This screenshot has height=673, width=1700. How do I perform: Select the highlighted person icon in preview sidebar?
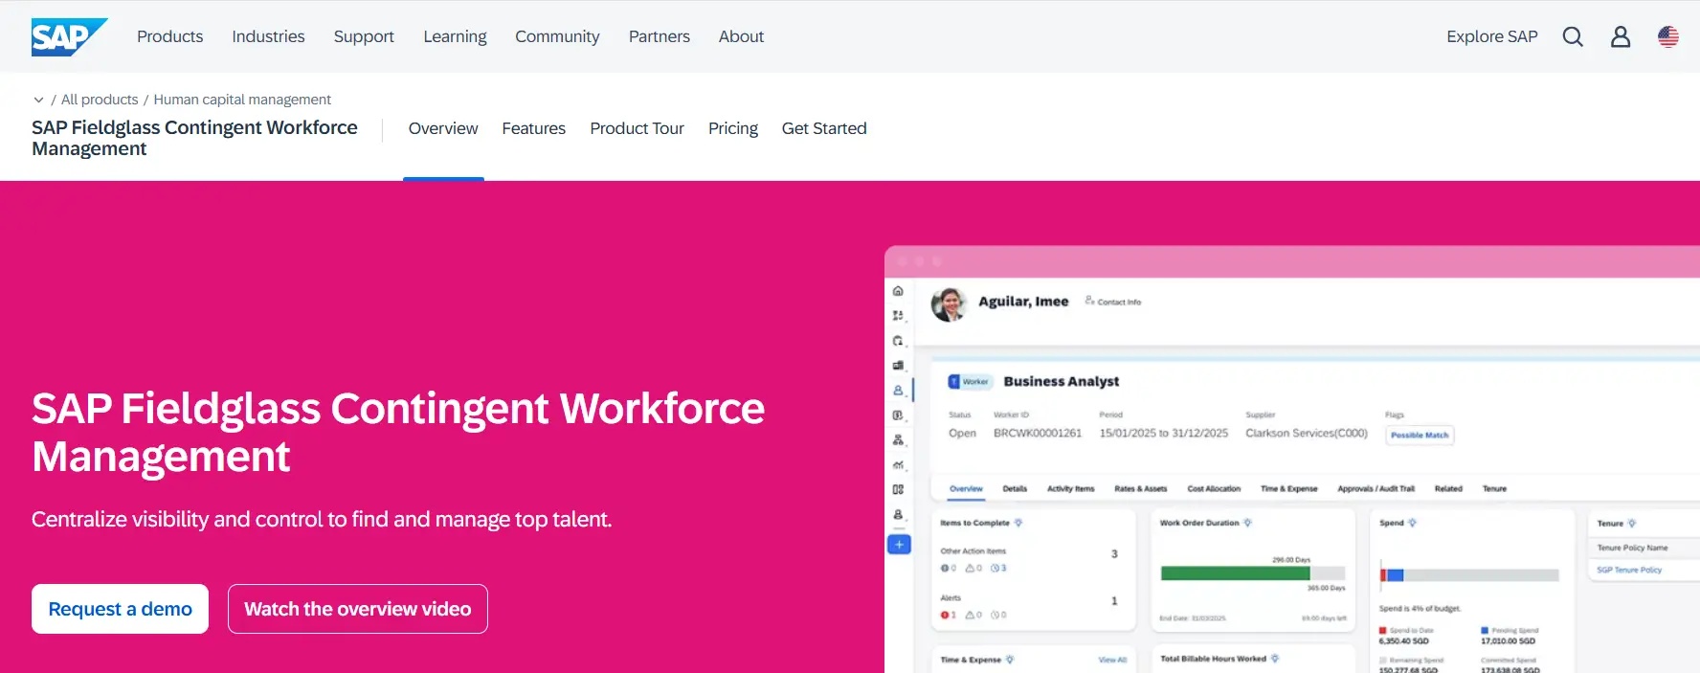(x=898, y=390)
